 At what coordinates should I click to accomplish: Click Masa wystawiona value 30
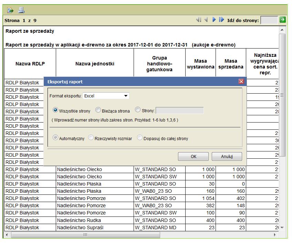point(200,184)
